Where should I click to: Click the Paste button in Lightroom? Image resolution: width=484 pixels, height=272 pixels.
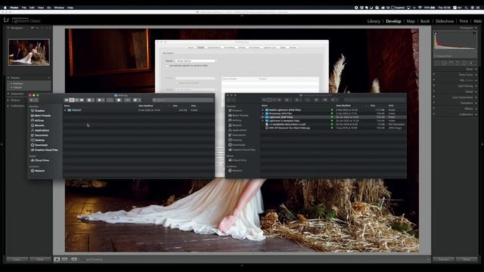(x=40, y=259)
